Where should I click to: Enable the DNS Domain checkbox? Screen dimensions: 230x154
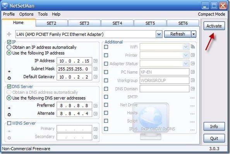tap(106, 89)
